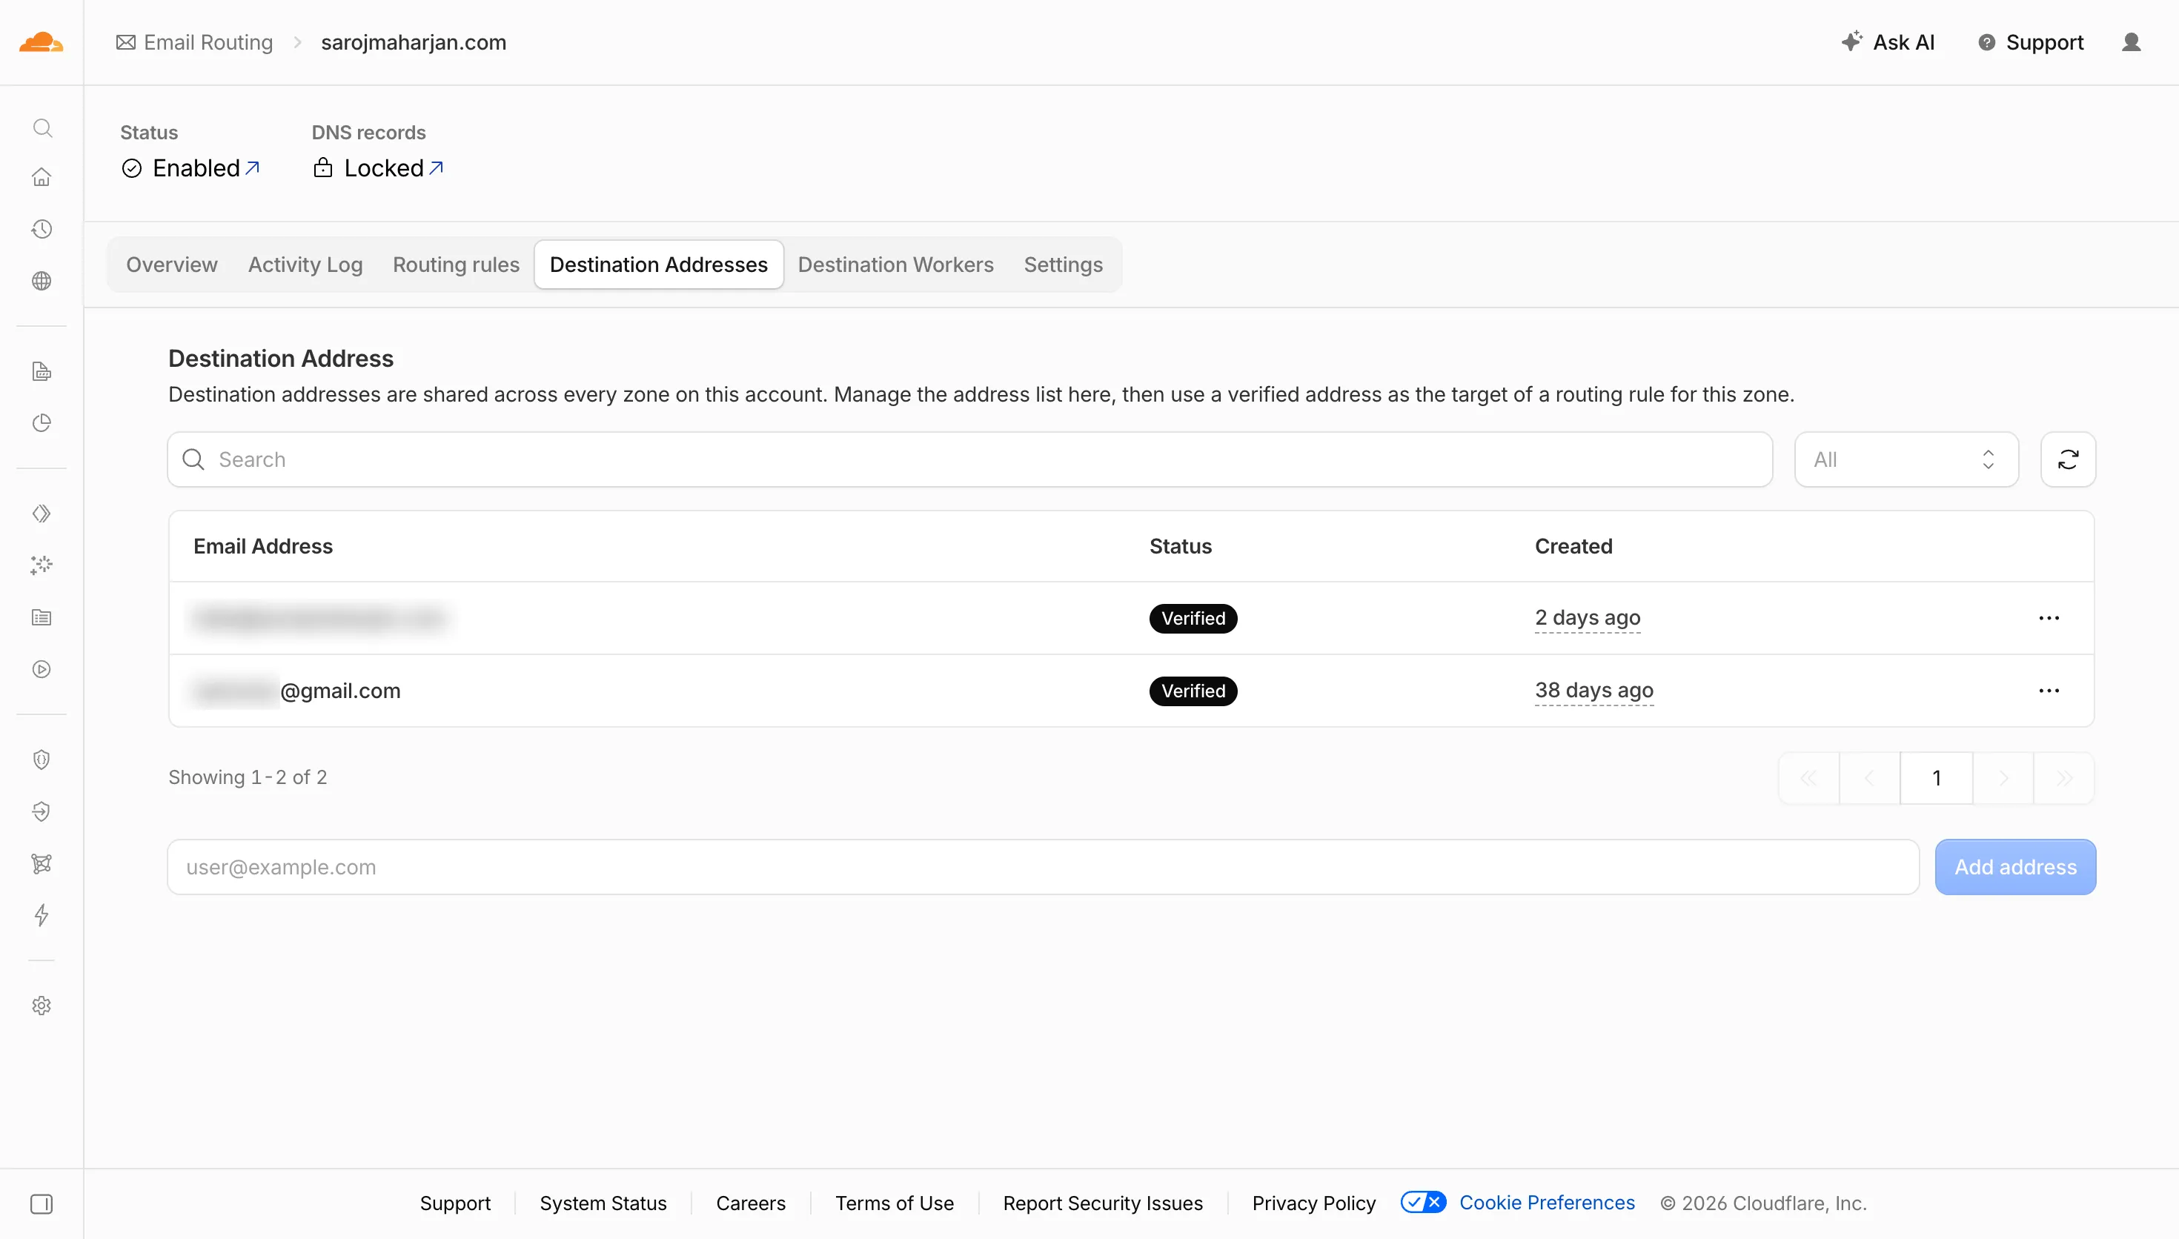Switch to the Activity Log tab
This screenshot has height=1239, width=2179.
pyautogui.click(x=305, y=265)
